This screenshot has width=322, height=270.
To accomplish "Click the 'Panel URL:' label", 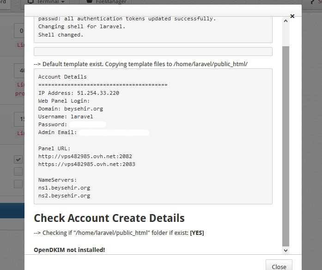I will [54, 148].
